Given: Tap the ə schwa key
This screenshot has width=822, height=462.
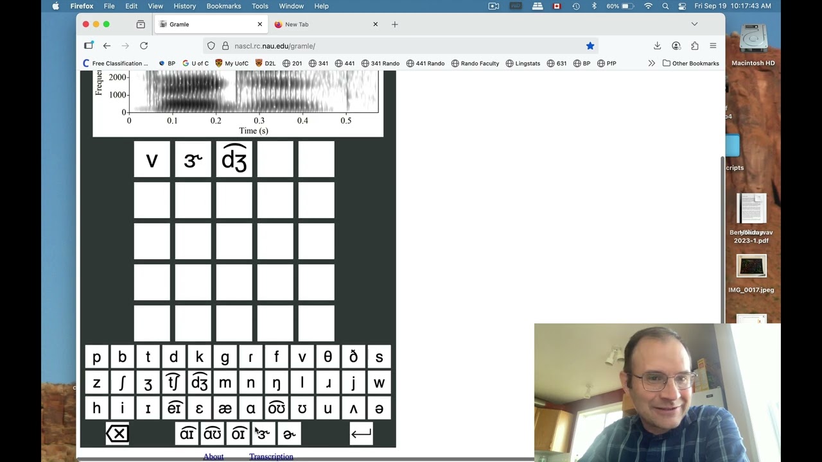Looking at the screenshot, I should click(x=379, y=408).
